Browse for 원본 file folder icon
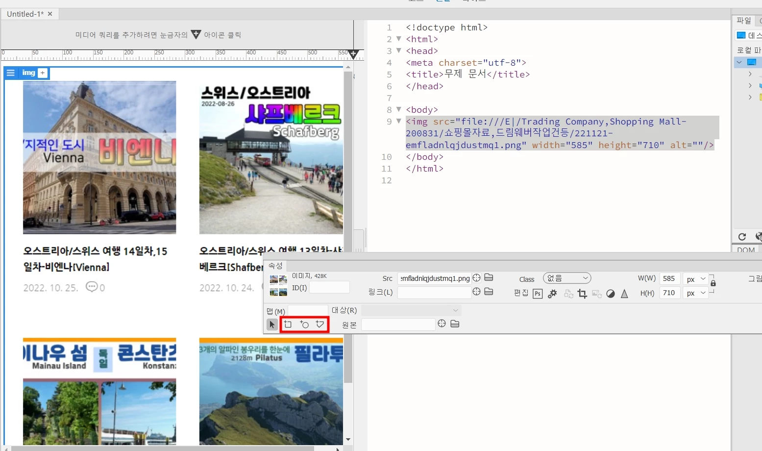762x451 pixels. tap(455, 324)
